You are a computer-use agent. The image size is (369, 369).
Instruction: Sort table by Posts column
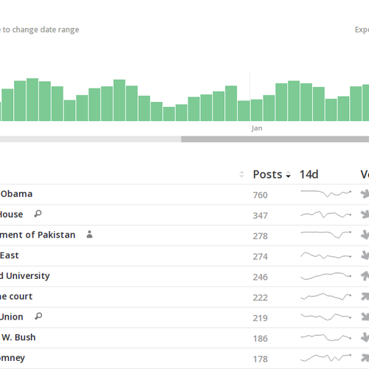pos(272,174)
